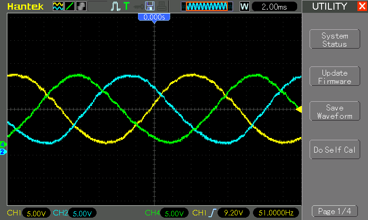Click Update Firmware button

tap(335, 77)
